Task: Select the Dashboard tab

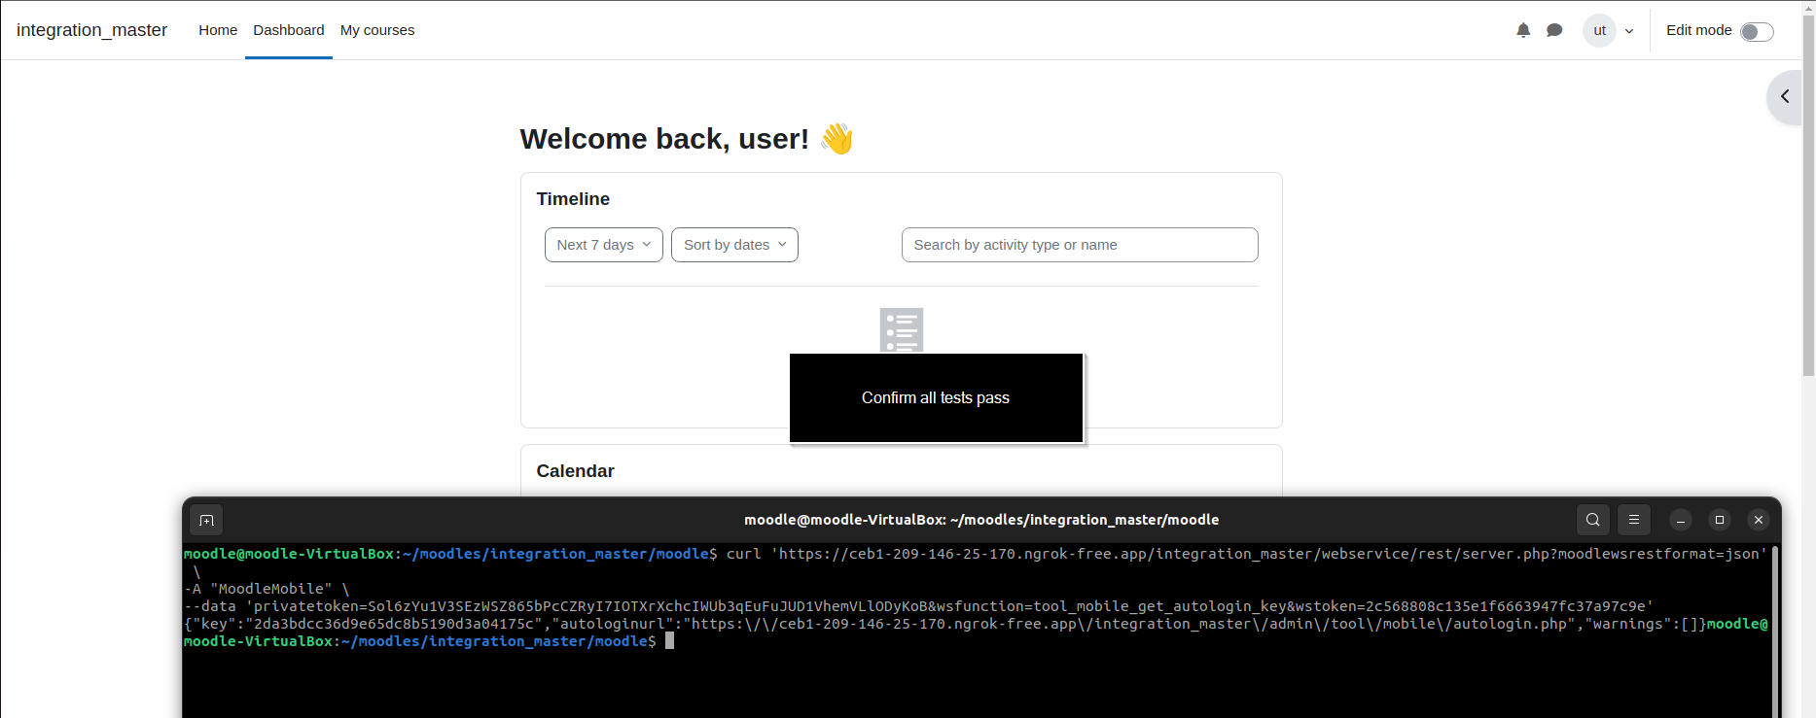Action: tap(289, 30)
